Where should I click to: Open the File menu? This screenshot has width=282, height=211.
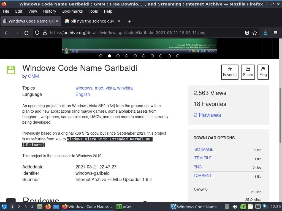pos(6,11)
